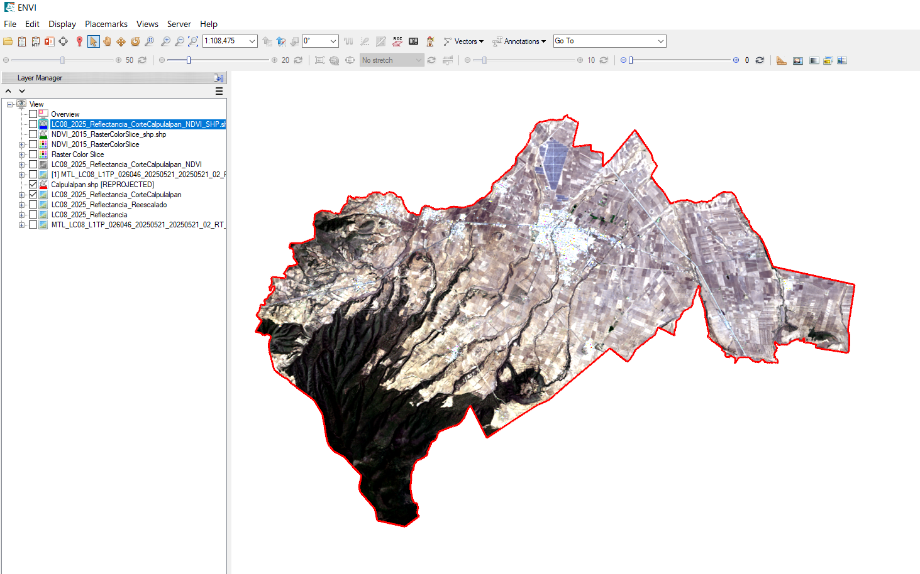The height and width of the screenshot is (574, 920).
Task: Activate the red pin Crosshairs tool
Action: coord(79,41)
